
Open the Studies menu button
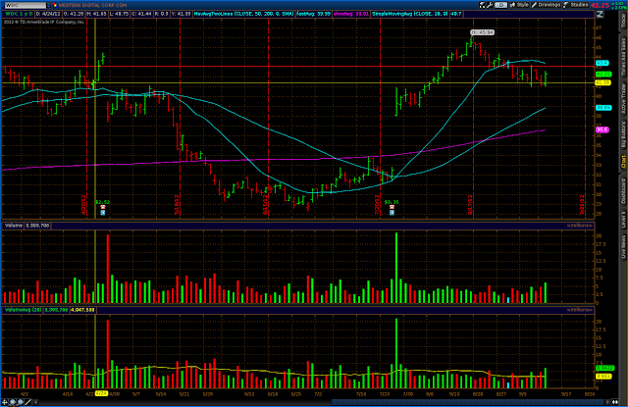click(x=576, y=5)
